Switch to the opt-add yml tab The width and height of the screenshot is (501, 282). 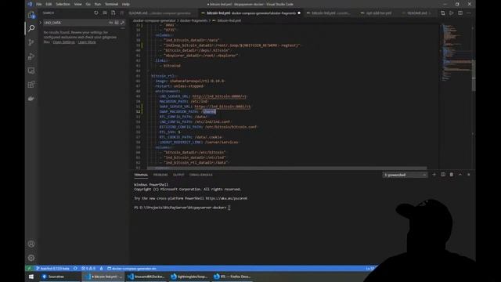378,13
